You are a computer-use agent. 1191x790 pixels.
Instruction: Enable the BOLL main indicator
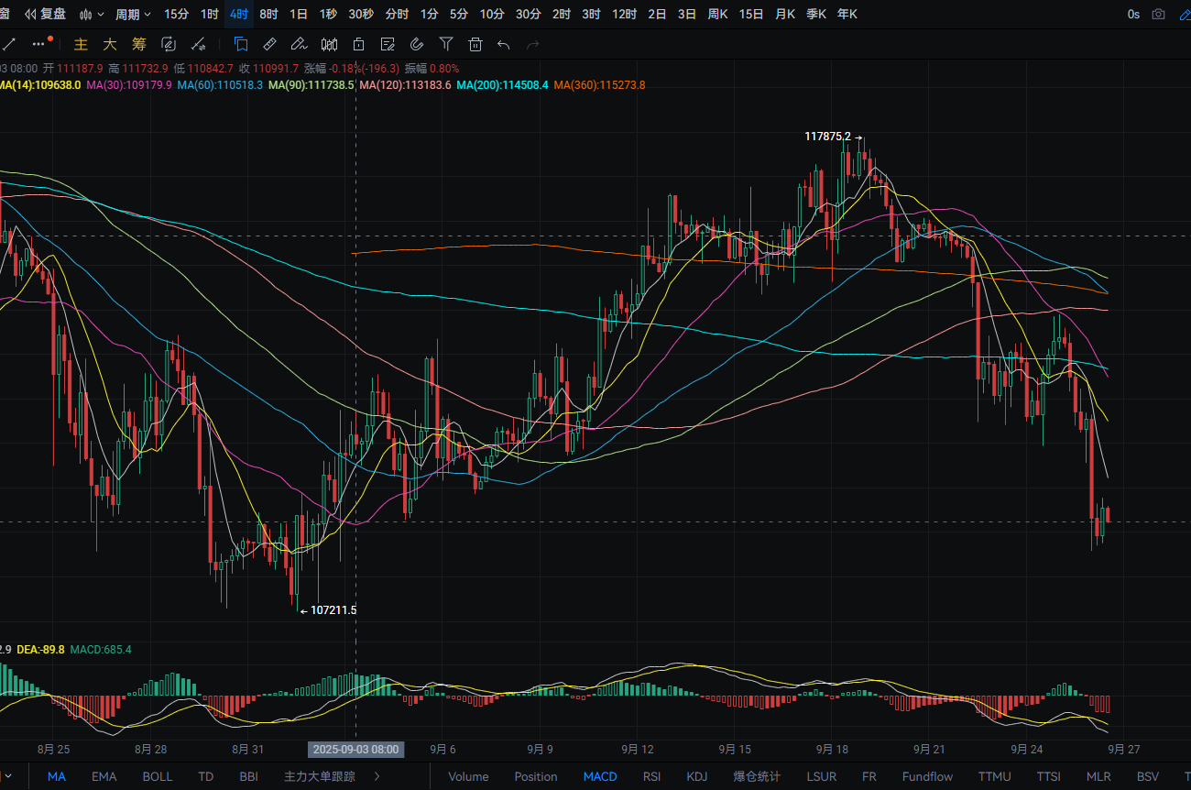point(157,776)
